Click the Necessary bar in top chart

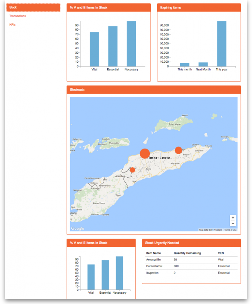pos(131,44)
